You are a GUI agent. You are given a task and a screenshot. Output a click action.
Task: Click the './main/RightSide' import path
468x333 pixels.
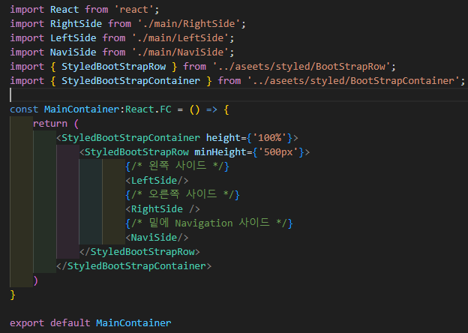[x=189, y=24]
